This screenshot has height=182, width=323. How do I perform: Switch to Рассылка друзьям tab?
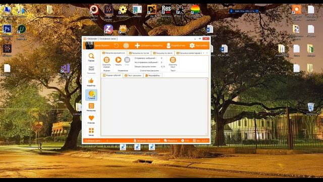click(114, 53)
